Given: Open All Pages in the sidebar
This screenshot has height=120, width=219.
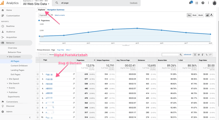Looking at the screenshot, I should tap(15, 61).
